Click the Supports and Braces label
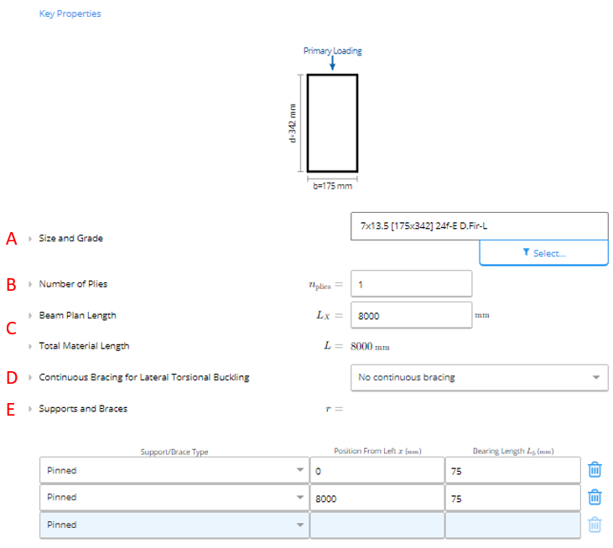The image size is (613, 548). [83, 409]
